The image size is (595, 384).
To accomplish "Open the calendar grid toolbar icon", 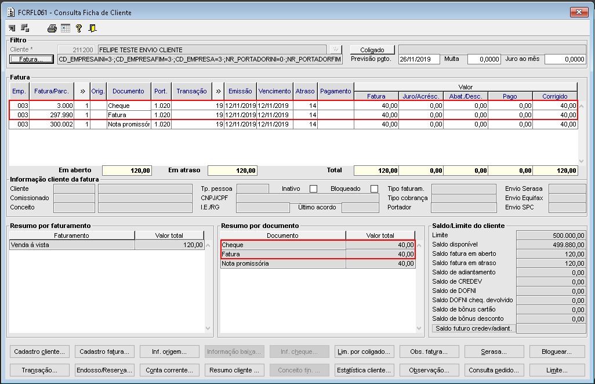I will [x=66, y=28].
